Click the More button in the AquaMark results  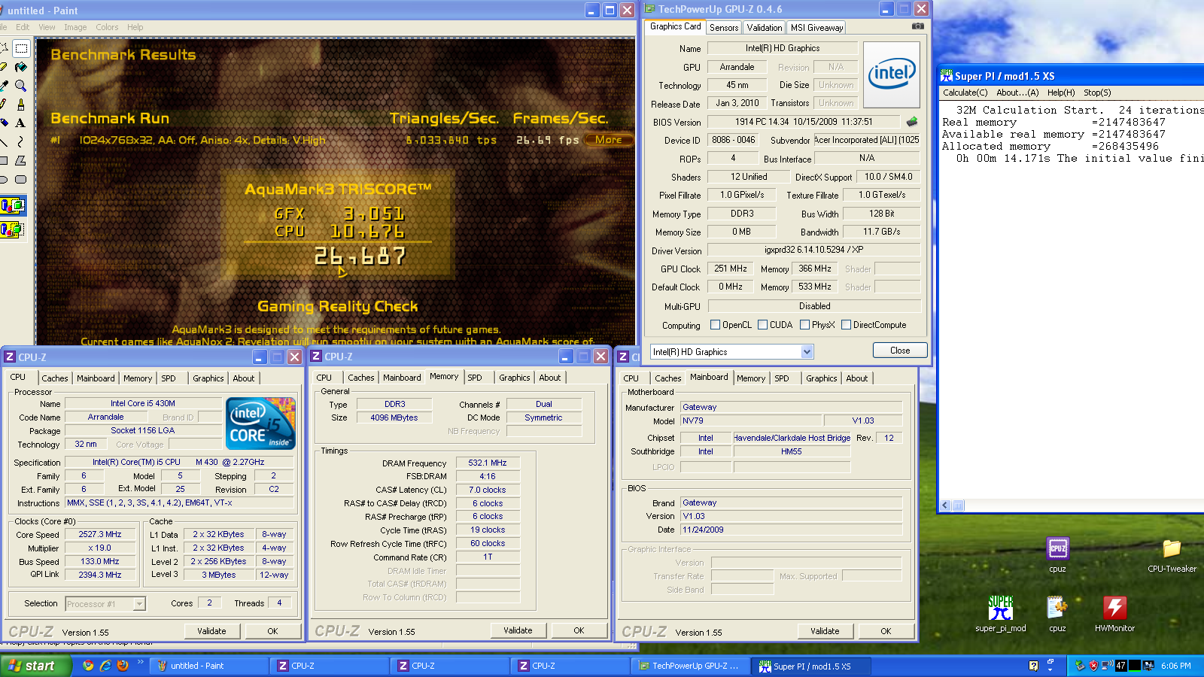pos(608,140)
